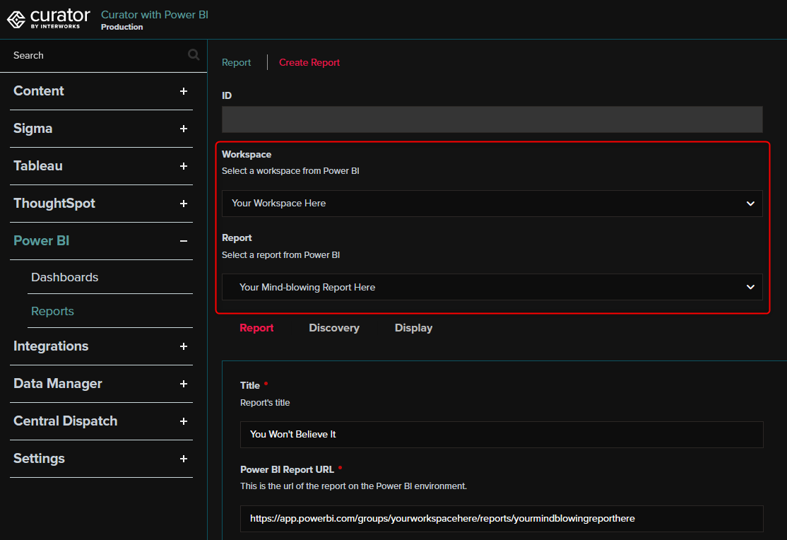The width and height of the screenshot is (787, 540).
Task: Click the Curator with Power BI title link
Action: click(x=155, y=15)
